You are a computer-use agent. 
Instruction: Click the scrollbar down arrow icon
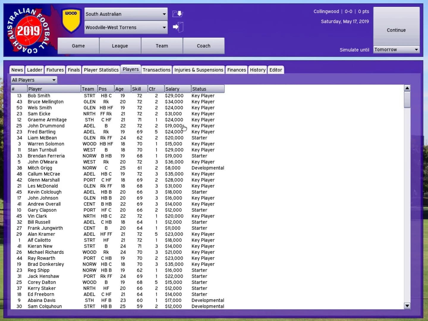tap(407, 306)
